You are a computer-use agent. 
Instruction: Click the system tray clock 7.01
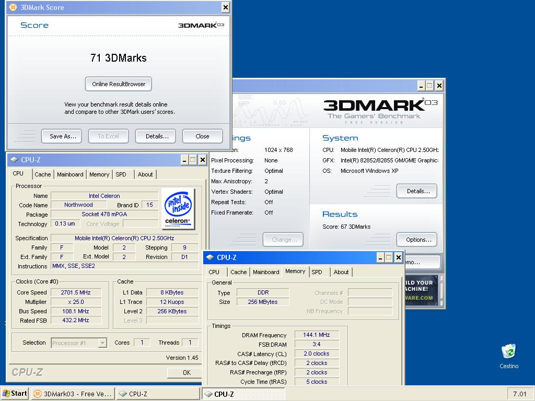pyautogui.click(x=520, y=394)
